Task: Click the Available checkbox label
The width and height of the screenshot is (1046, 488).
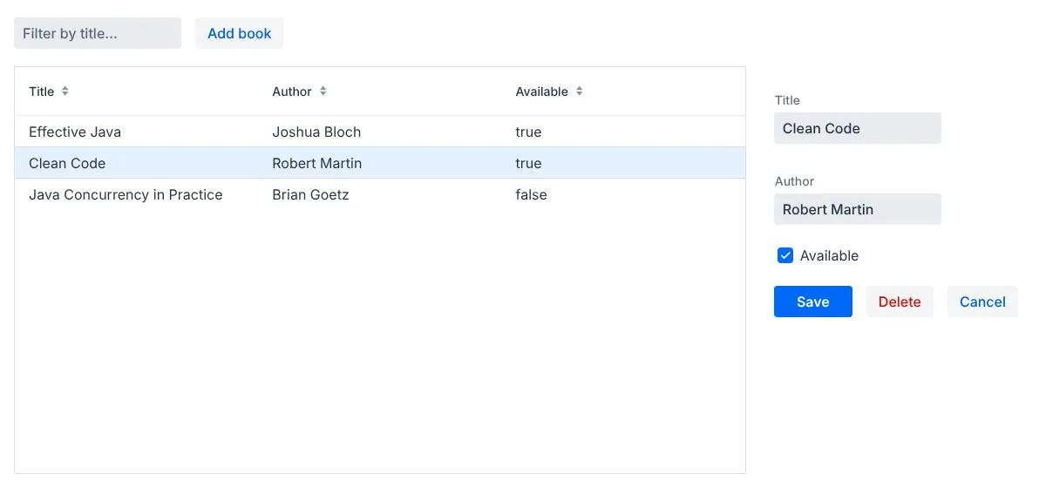Action: pyautogui.click(x=829, y=255)
